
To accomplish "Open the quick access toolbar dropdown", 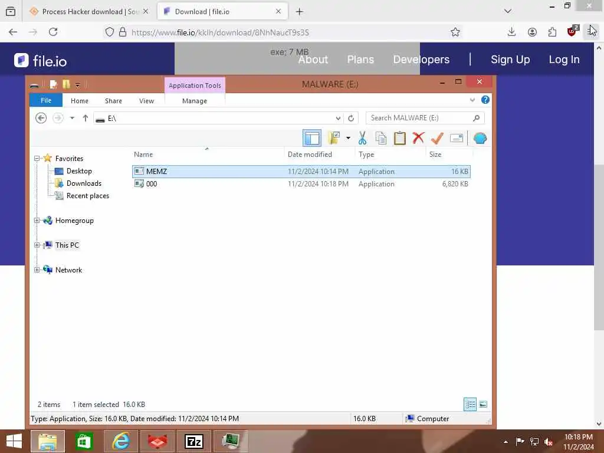I will (x=78, y=85).
